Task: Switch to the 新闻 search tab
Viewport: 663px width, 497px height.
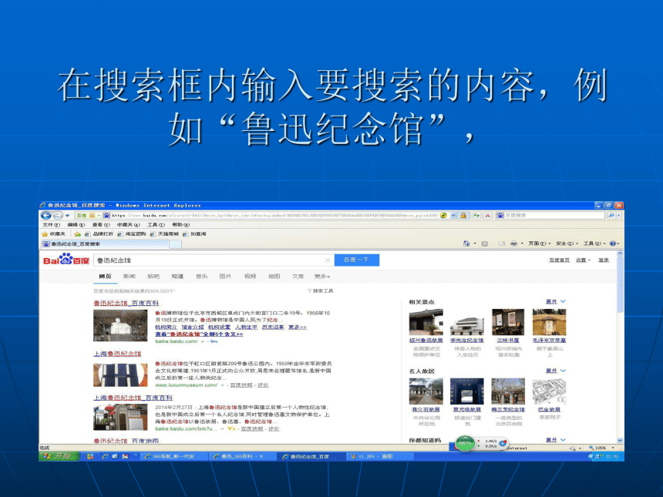Action: click(129, 277)
